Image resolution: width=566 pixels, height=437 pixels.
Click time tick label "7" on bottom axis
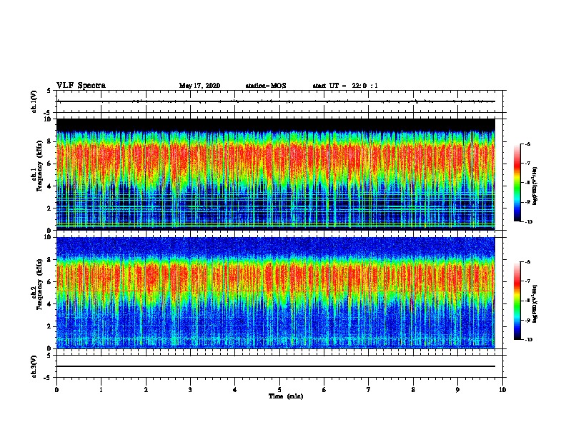tap(369, 390)
